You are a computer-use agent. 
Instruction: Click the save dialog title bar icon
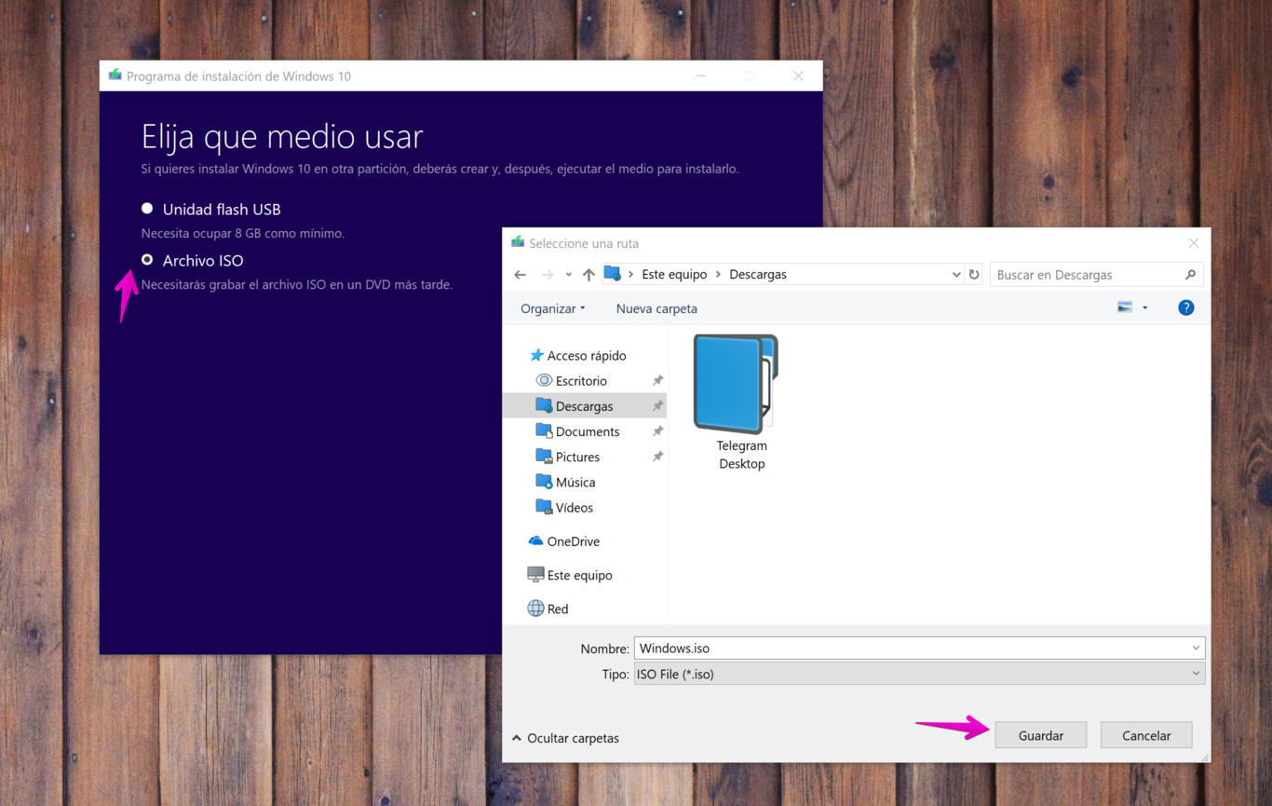click(x=518, y=242)
